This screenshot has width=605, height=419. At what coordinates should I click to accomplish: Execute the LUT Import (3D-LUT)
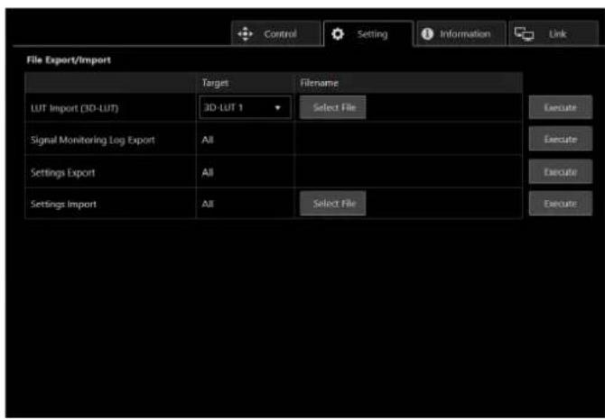point(560,107)
